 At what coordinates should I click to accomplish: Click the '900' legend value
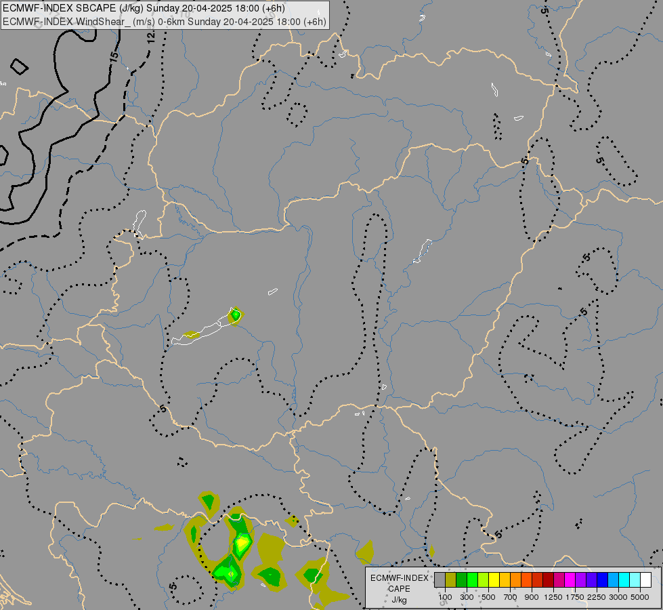532,597
